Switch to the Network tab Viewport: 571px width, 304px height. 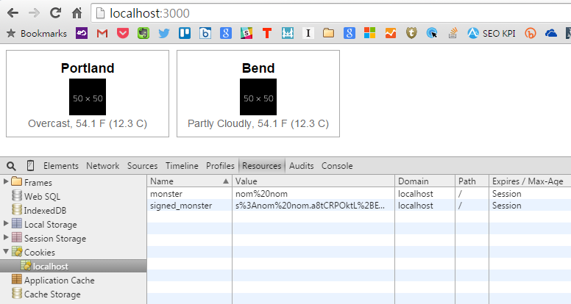click(102, 166)
